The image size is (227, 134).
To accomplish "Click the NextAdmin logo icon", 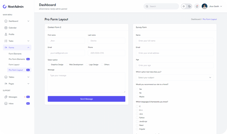I will [x=5, y=7].
